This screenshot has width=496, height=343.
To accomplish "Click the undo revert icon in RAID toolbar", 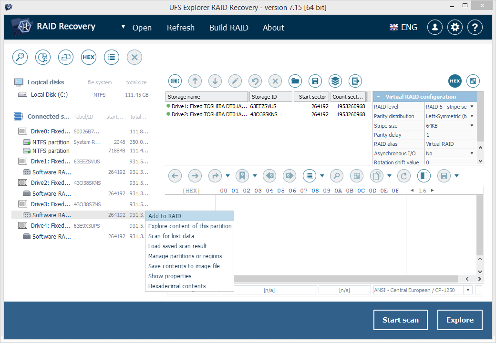I will pos(255,81).
